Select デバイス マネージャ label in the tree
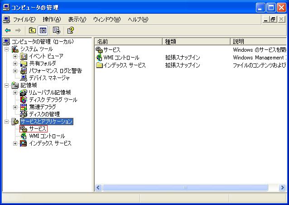Viewport: 289px width, 205px height. 49,78
